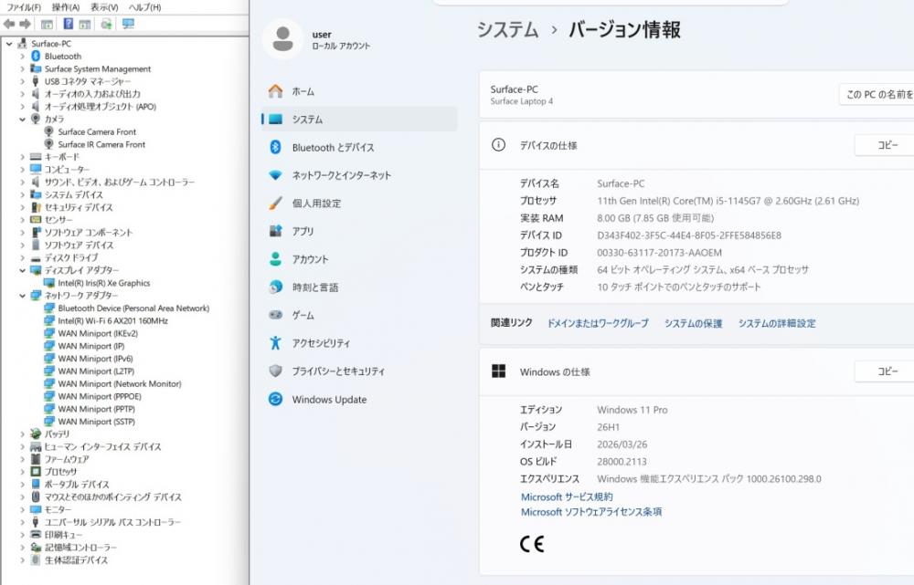This screenshot has height=585, width=914.
Task: Open システムの詳細設定 link
Action: coord(777,323)
